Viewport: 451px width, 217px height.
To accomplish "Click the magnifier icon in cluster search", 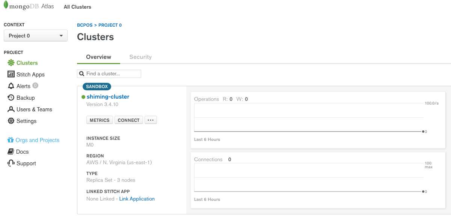I will pos(82,74).
